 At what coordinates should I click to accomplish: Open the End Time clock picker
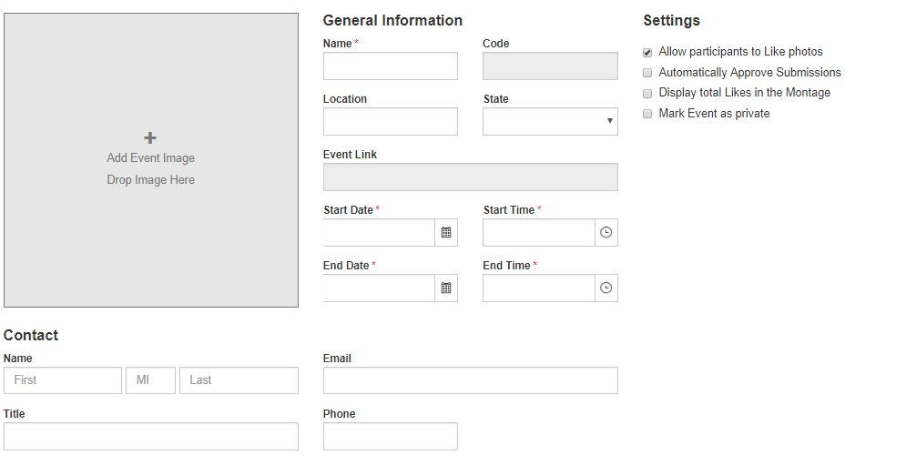coord(606,288)
